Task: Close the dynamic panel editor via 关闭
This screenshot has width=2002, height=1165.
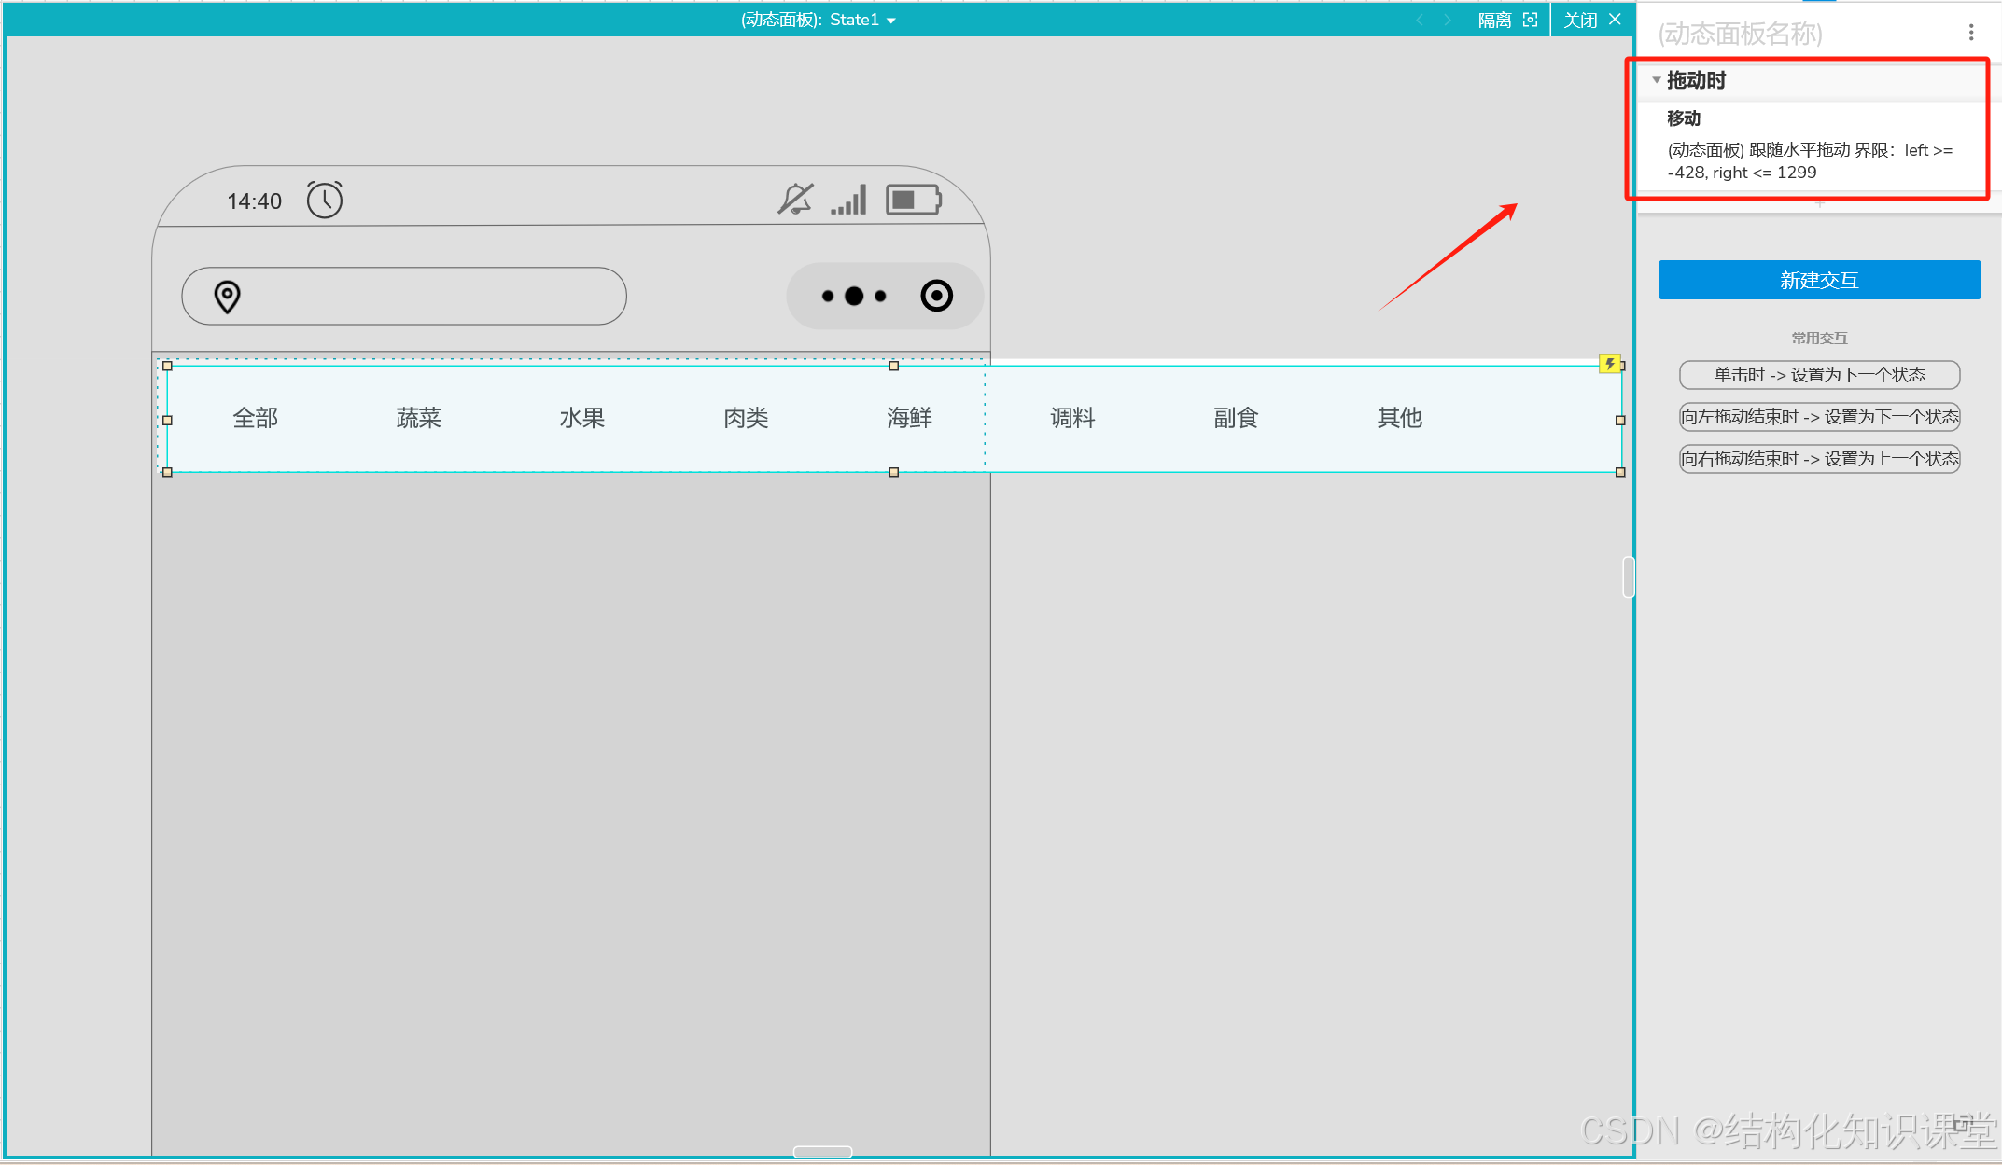Action: coord(1593,20)
